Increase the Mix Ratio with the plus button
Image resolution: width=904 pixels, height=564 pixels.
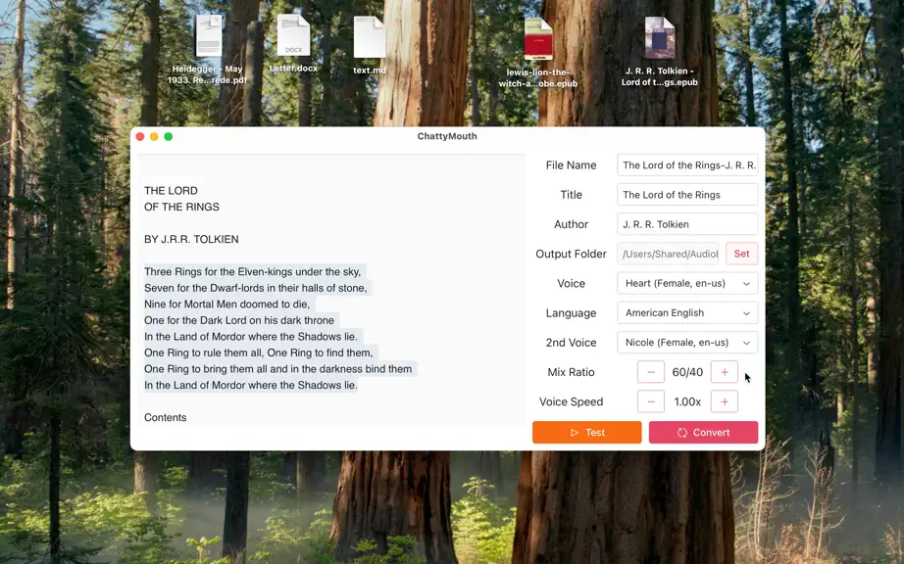tap(725, 372)
